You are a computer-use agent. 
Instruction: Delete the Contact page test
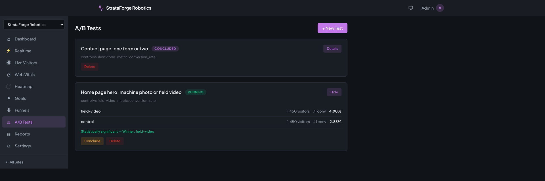[x=90, y=67]
